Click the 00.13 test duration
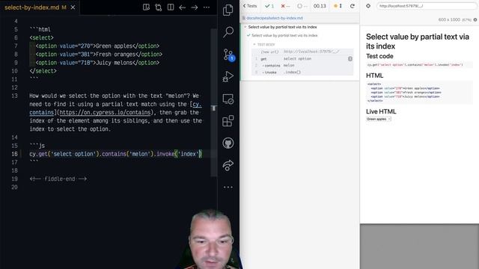The image size is (479, 269). [320, 6]
